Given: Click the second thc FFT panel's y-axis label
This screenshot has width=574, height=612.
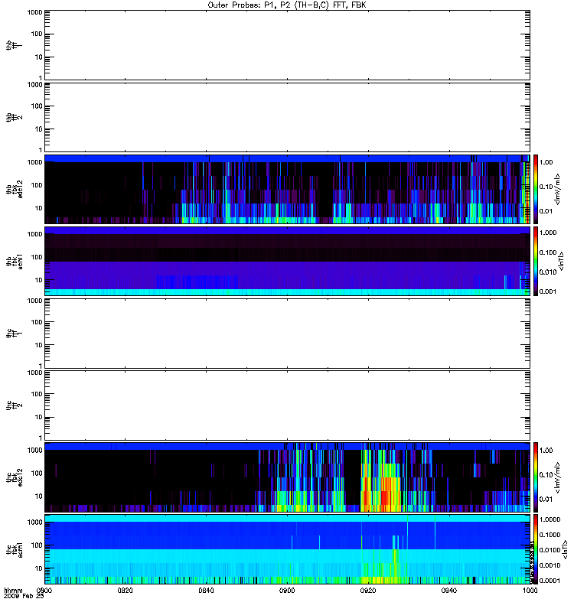Looking at the screenshot, I should 15,405.
